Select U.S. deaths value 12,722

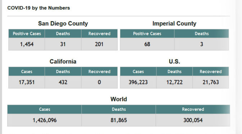point(174,82)
